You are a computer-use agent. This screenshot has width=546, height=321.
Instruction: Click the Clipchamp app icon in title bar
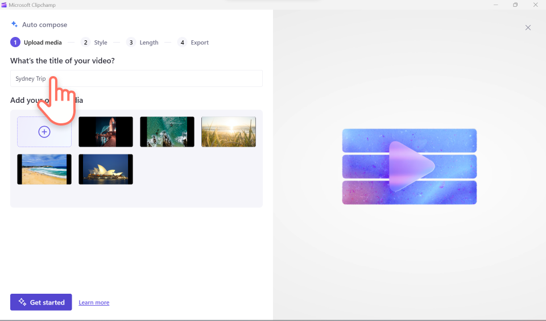[x=5, y=5]
